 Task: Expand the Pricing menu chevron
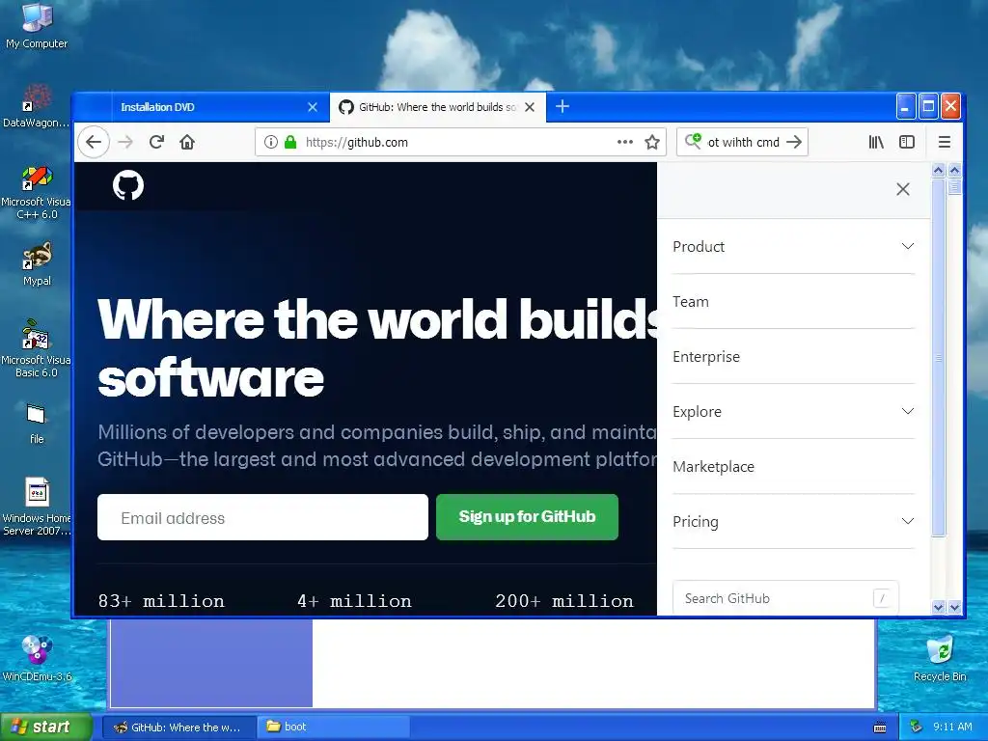(x=907, y=521)
